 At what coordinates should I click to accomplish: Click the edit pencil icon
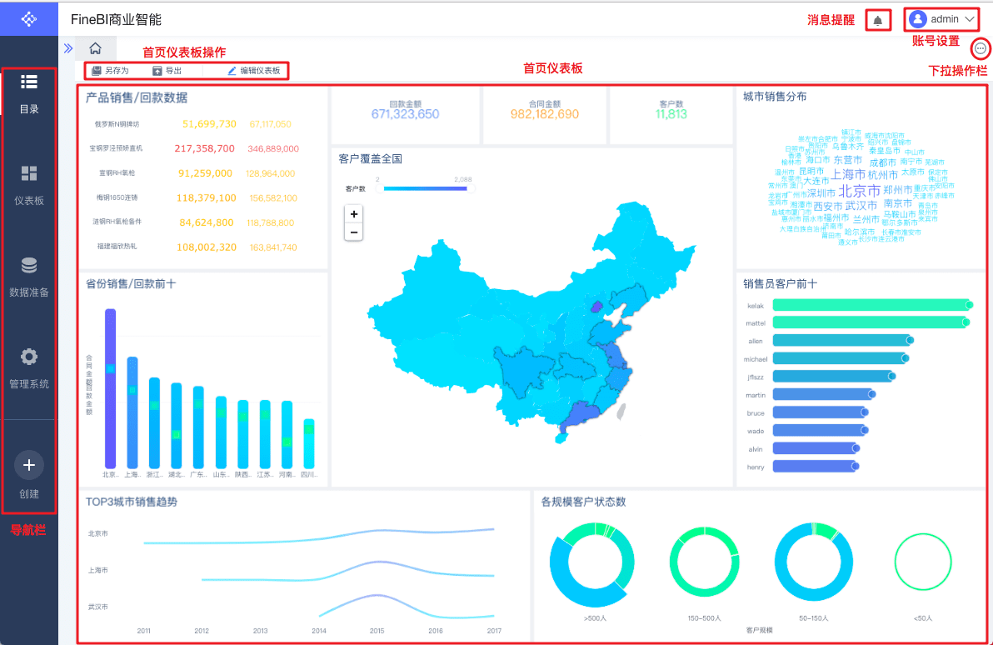pos(232,71)
